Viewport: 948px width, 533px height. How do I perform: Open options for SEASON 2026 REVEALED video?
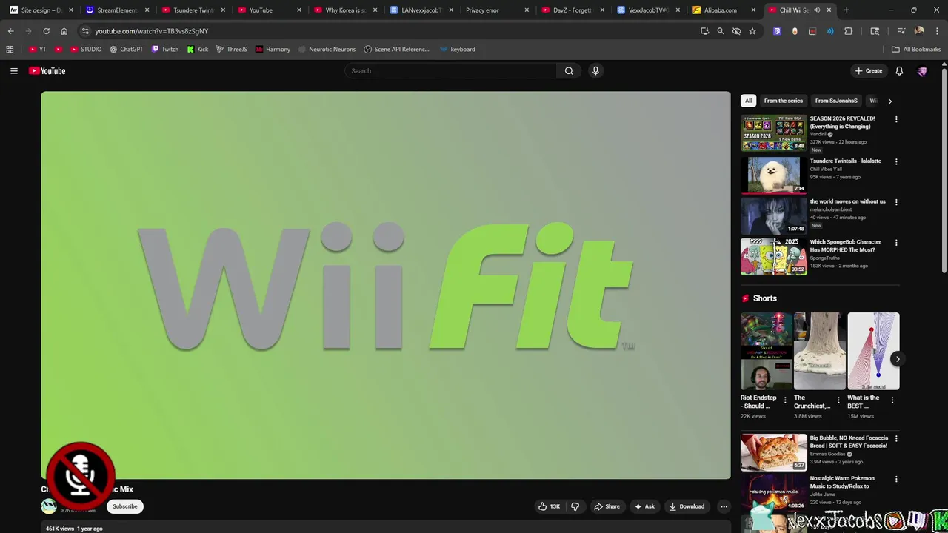pyautogui.click(x=896, y=119)
